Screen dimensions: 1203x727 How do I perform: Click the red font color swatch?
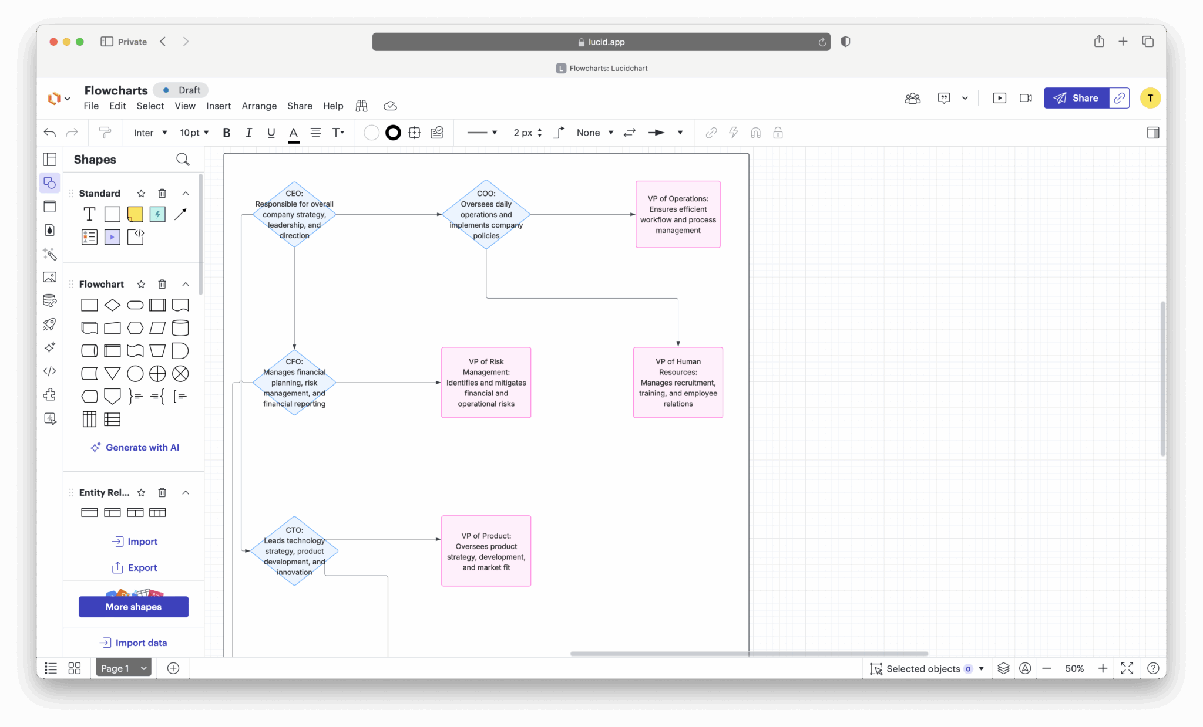[x=294, y=133]
